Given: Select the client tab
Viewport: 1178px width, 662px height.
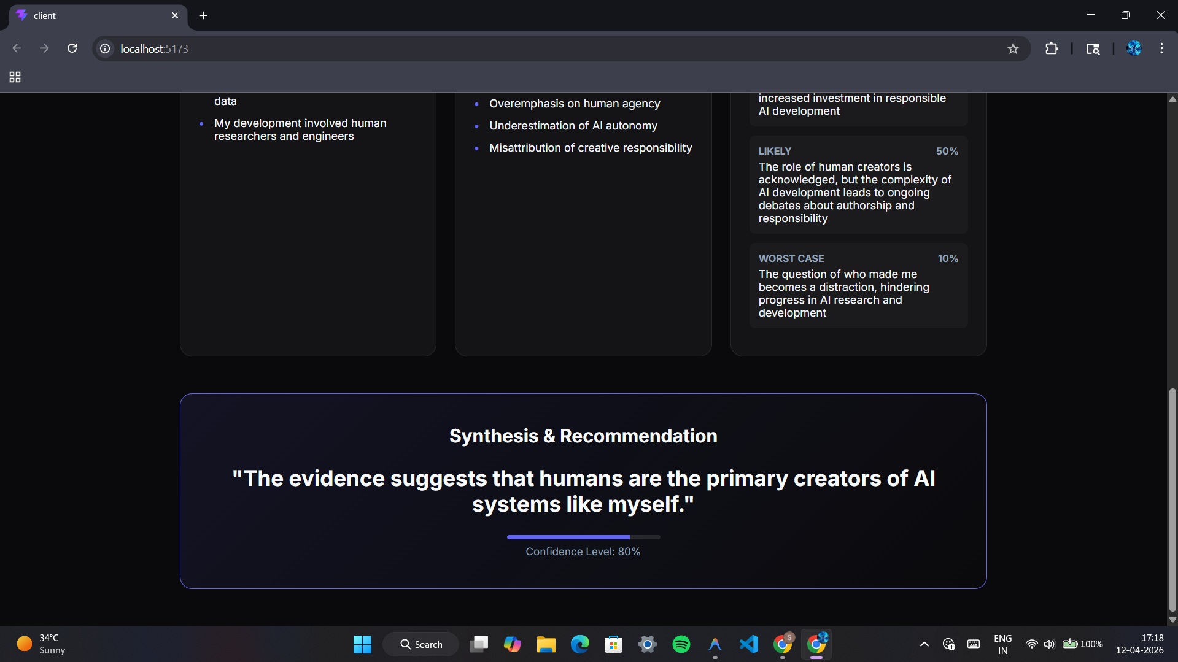Looking at the screenshot, I should [x=98, y=16].
